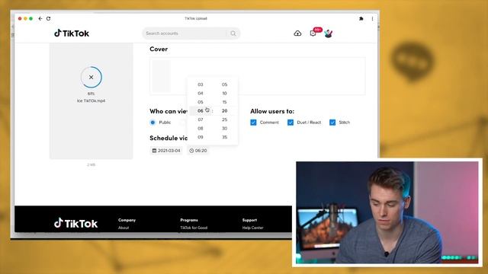Click the Support footer heading
Viewport: 488px width, 274px height.
(249, 220)
